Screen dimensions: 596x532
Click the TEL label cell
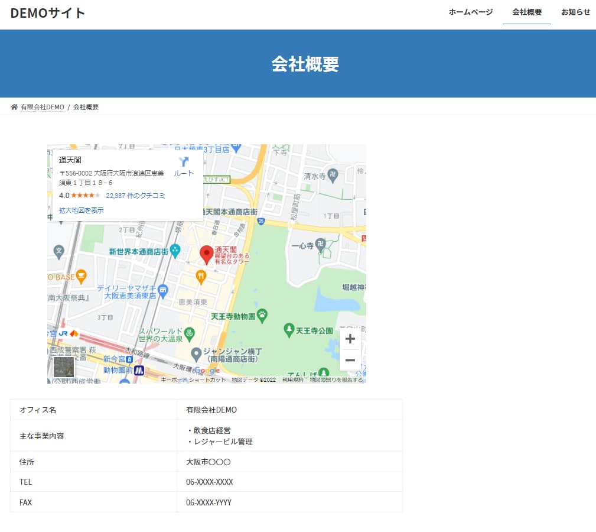93,482
